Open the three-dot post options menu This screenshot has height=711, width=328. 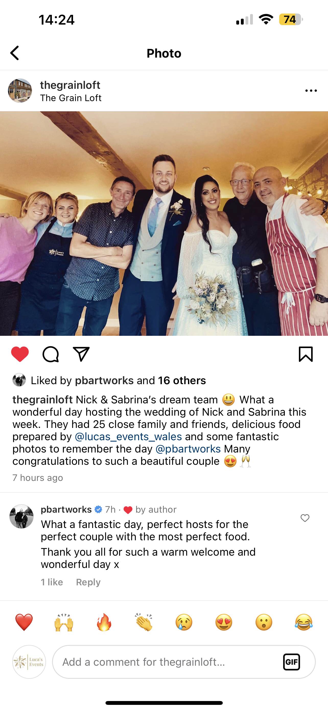(x=311, y=91)
